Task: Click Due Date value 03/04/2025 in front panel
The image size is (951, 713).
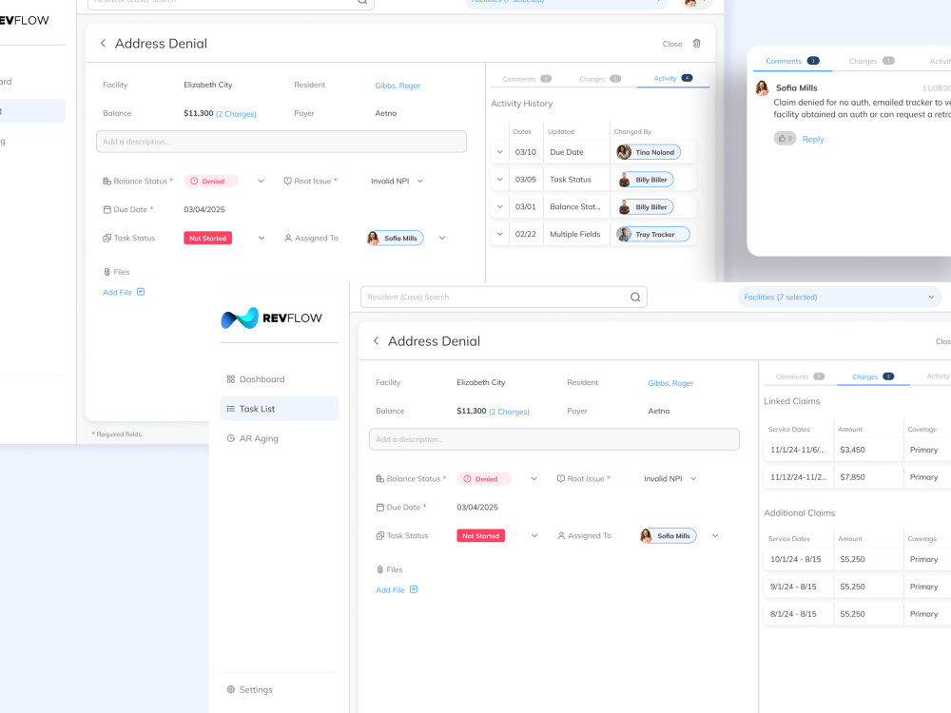Action: [477, 507]
